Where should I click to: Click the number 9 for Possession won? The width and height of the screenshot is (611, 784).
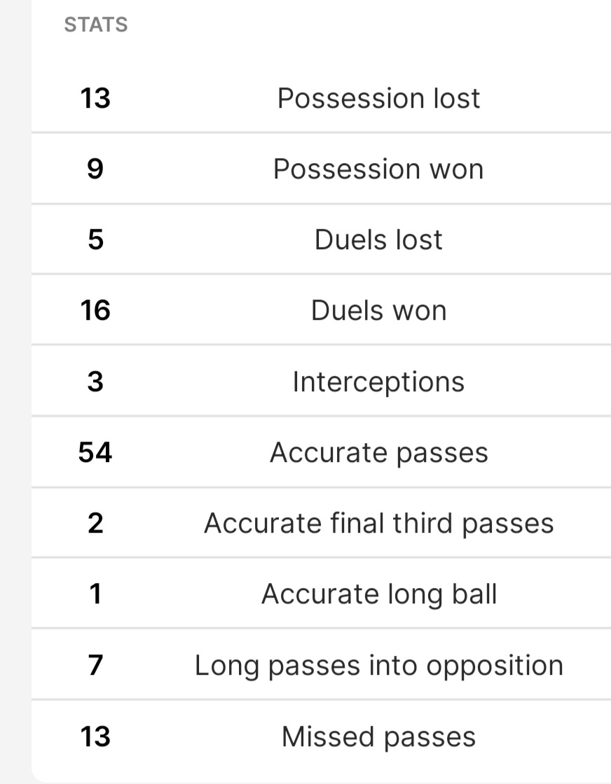[95, 169]
